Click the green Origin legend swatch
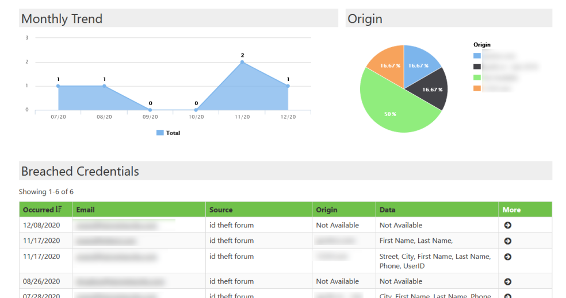 [477, 78]
